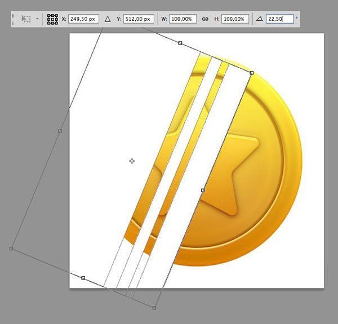
Task: Edit the W width percentage field
Action: click(x=183, y=19)
